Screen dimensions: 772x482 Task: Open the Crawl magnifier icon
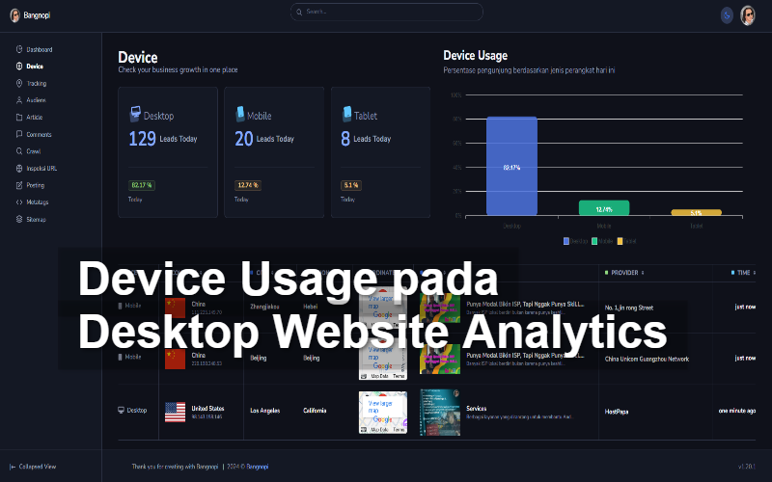(19, 151)
